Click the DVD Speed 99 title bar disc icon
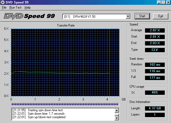The width and height of the screenshot is (171, 123). click(3, 2)
